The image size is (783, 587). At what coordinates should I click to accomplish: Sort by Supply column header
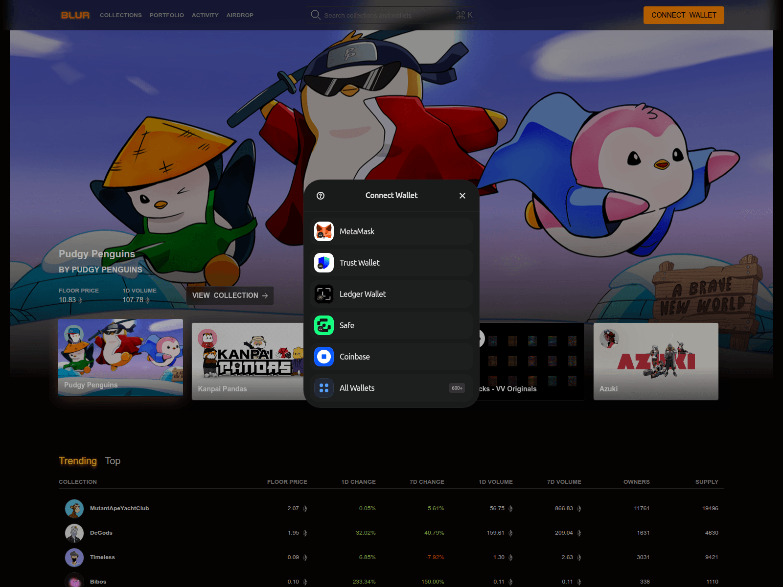[x=707, y=482]
